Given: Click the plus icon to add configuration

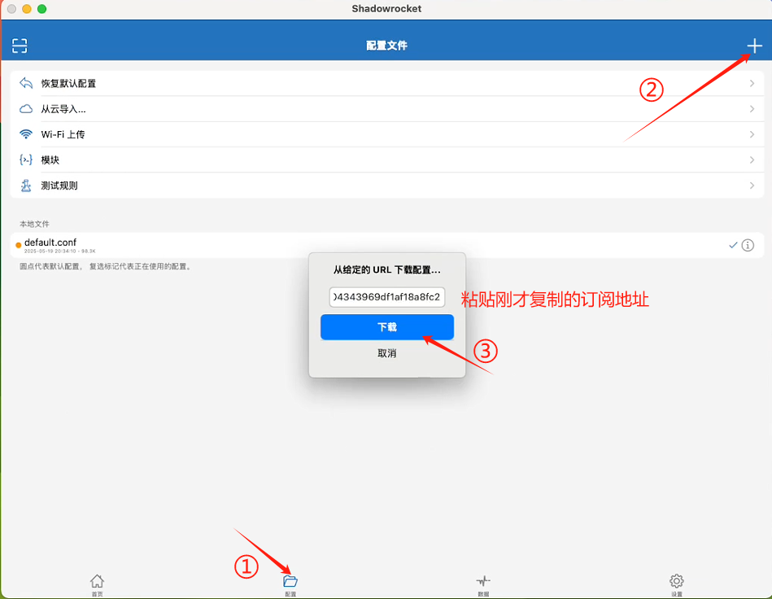Looking at the screenshot, I should 754,46.
